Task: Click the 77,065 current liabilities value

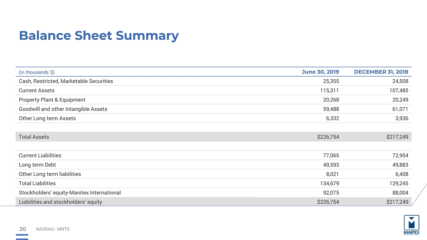Action: tap(331, 155)
